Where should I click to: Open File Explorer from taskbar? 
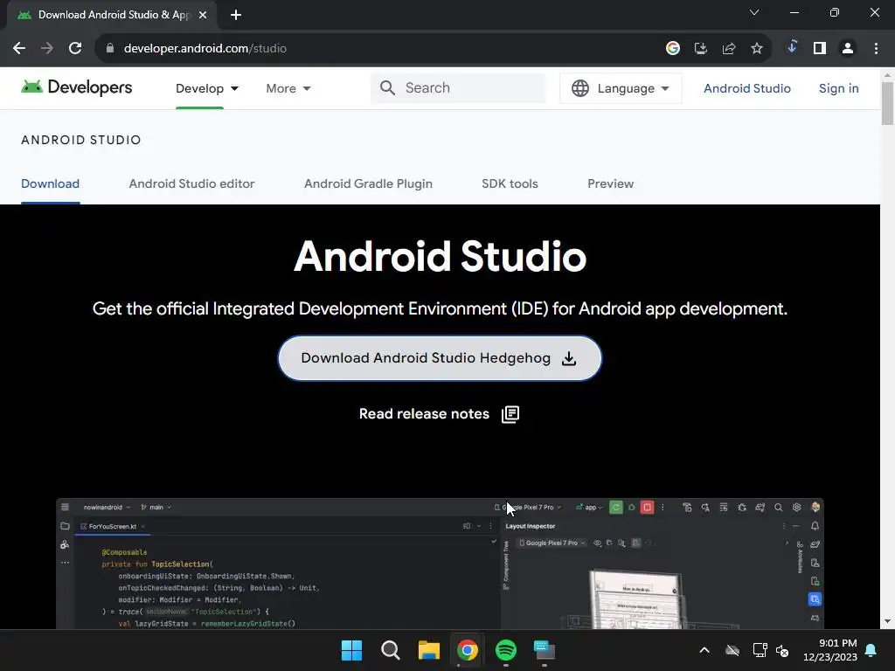coord(428,650)
